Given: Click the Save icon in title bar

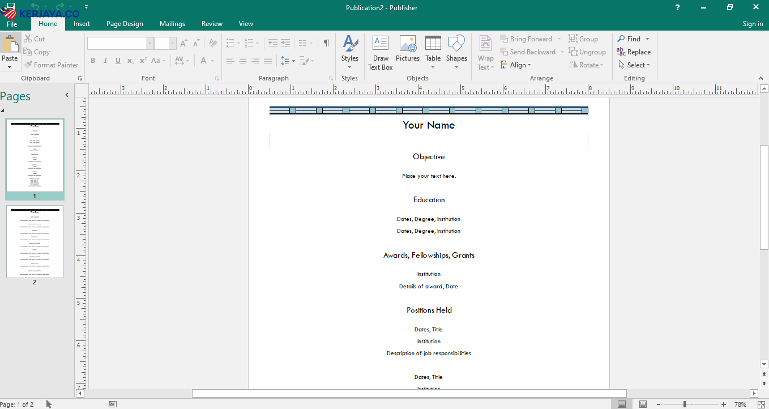Looking at the screenshot, I should coord(10,6).
